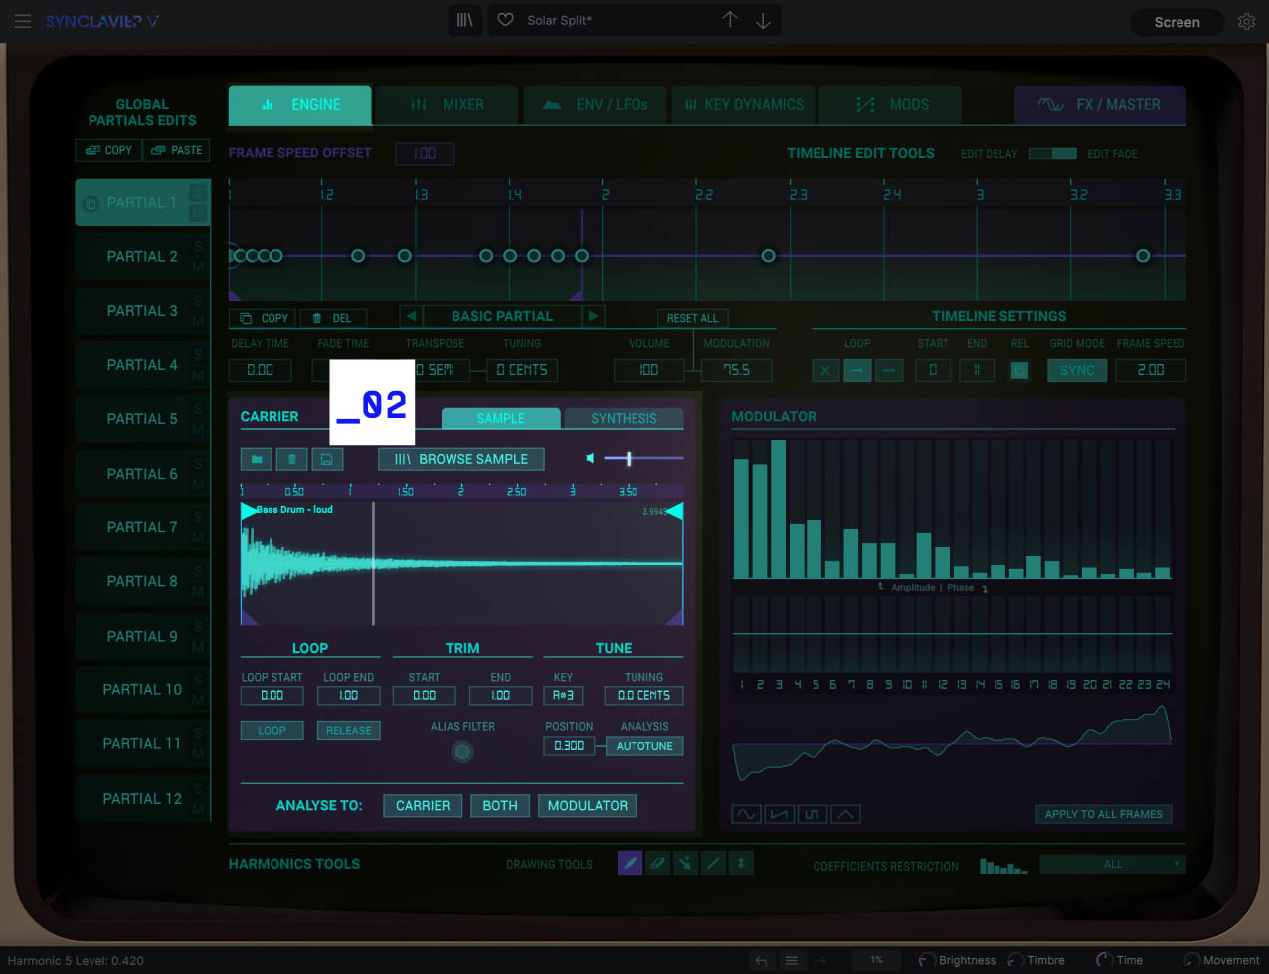Select the eraser drawing tool
This screenshot has height=974, width=1269.
point(657,864)
